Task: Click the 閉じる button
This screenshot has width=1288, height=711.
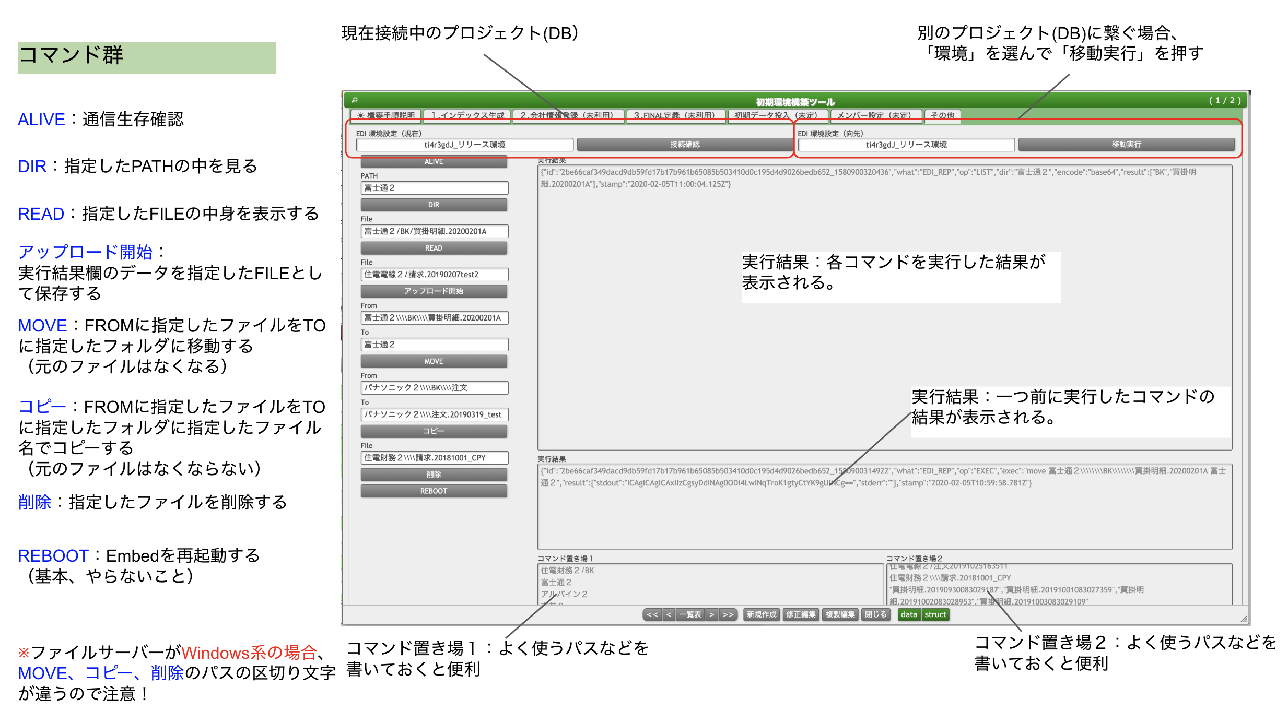Action: 876,615
